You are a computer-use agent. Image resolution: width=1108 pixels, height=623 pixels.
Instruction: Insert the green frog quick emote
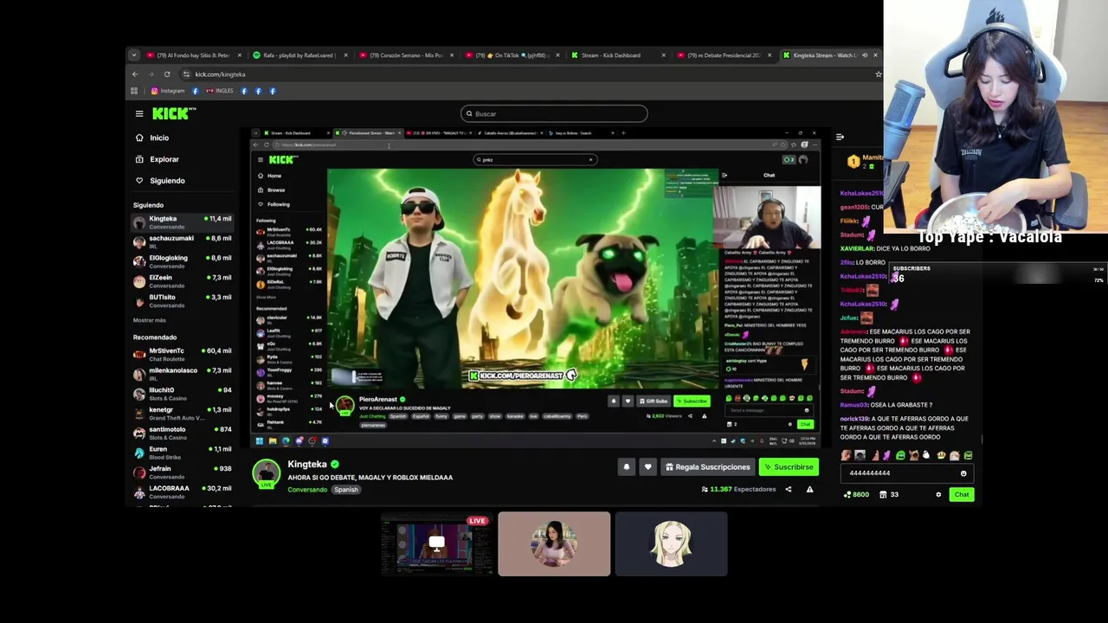[900, 455]
